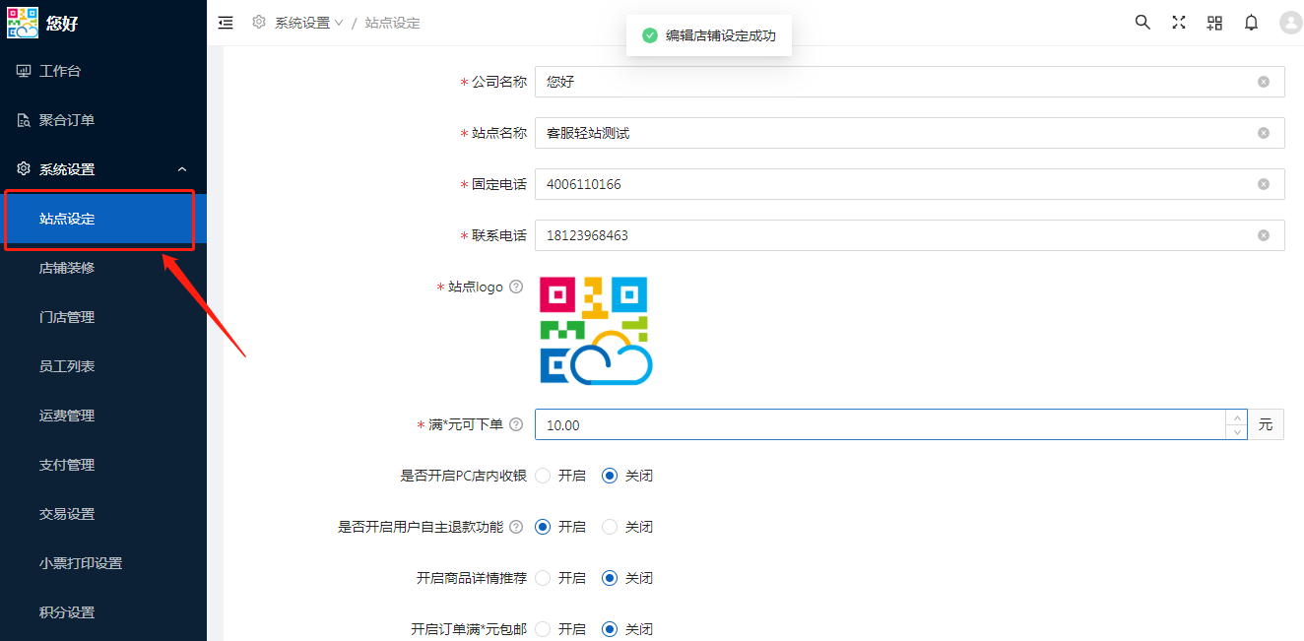Open the 系统设置 breadcrumb dropdown
The image size is (1304, 641).
308,23
